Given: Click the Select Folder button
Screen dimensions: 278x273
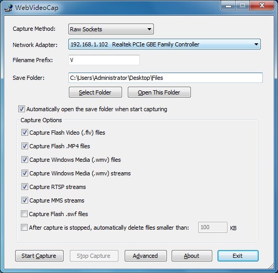Looking at the screenshot, I should [x=95, y=92].
